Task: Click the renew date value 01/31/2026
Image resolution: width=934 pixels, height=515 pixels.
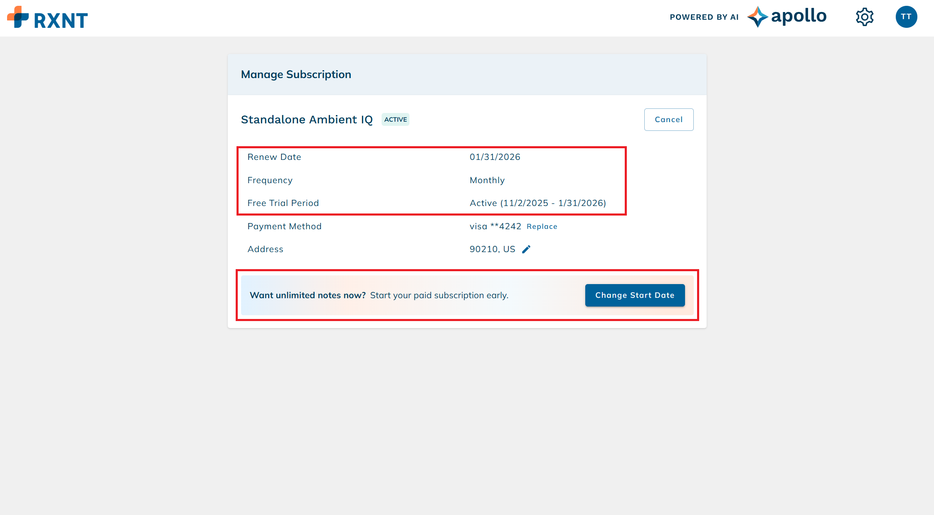Action: (495, 157)
